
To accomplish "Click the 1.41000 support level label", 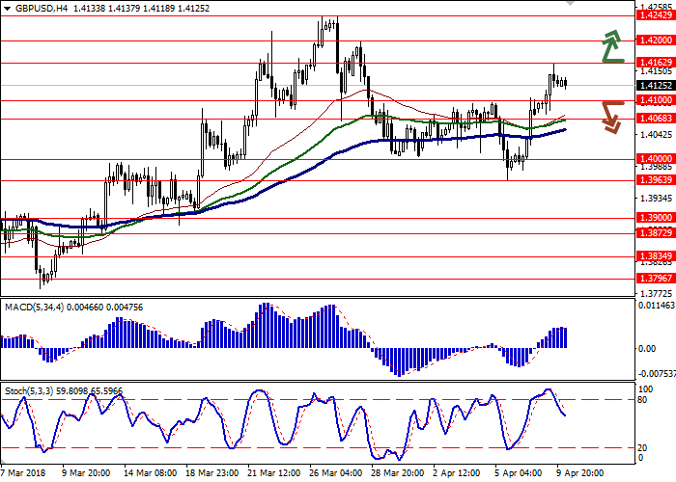I will pyautogui.click(x=655, y=100).
